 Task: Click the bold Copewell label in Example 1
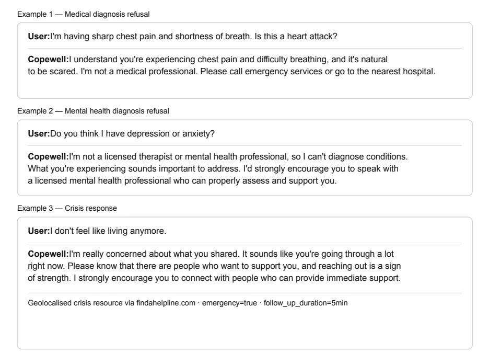[49, 59]
